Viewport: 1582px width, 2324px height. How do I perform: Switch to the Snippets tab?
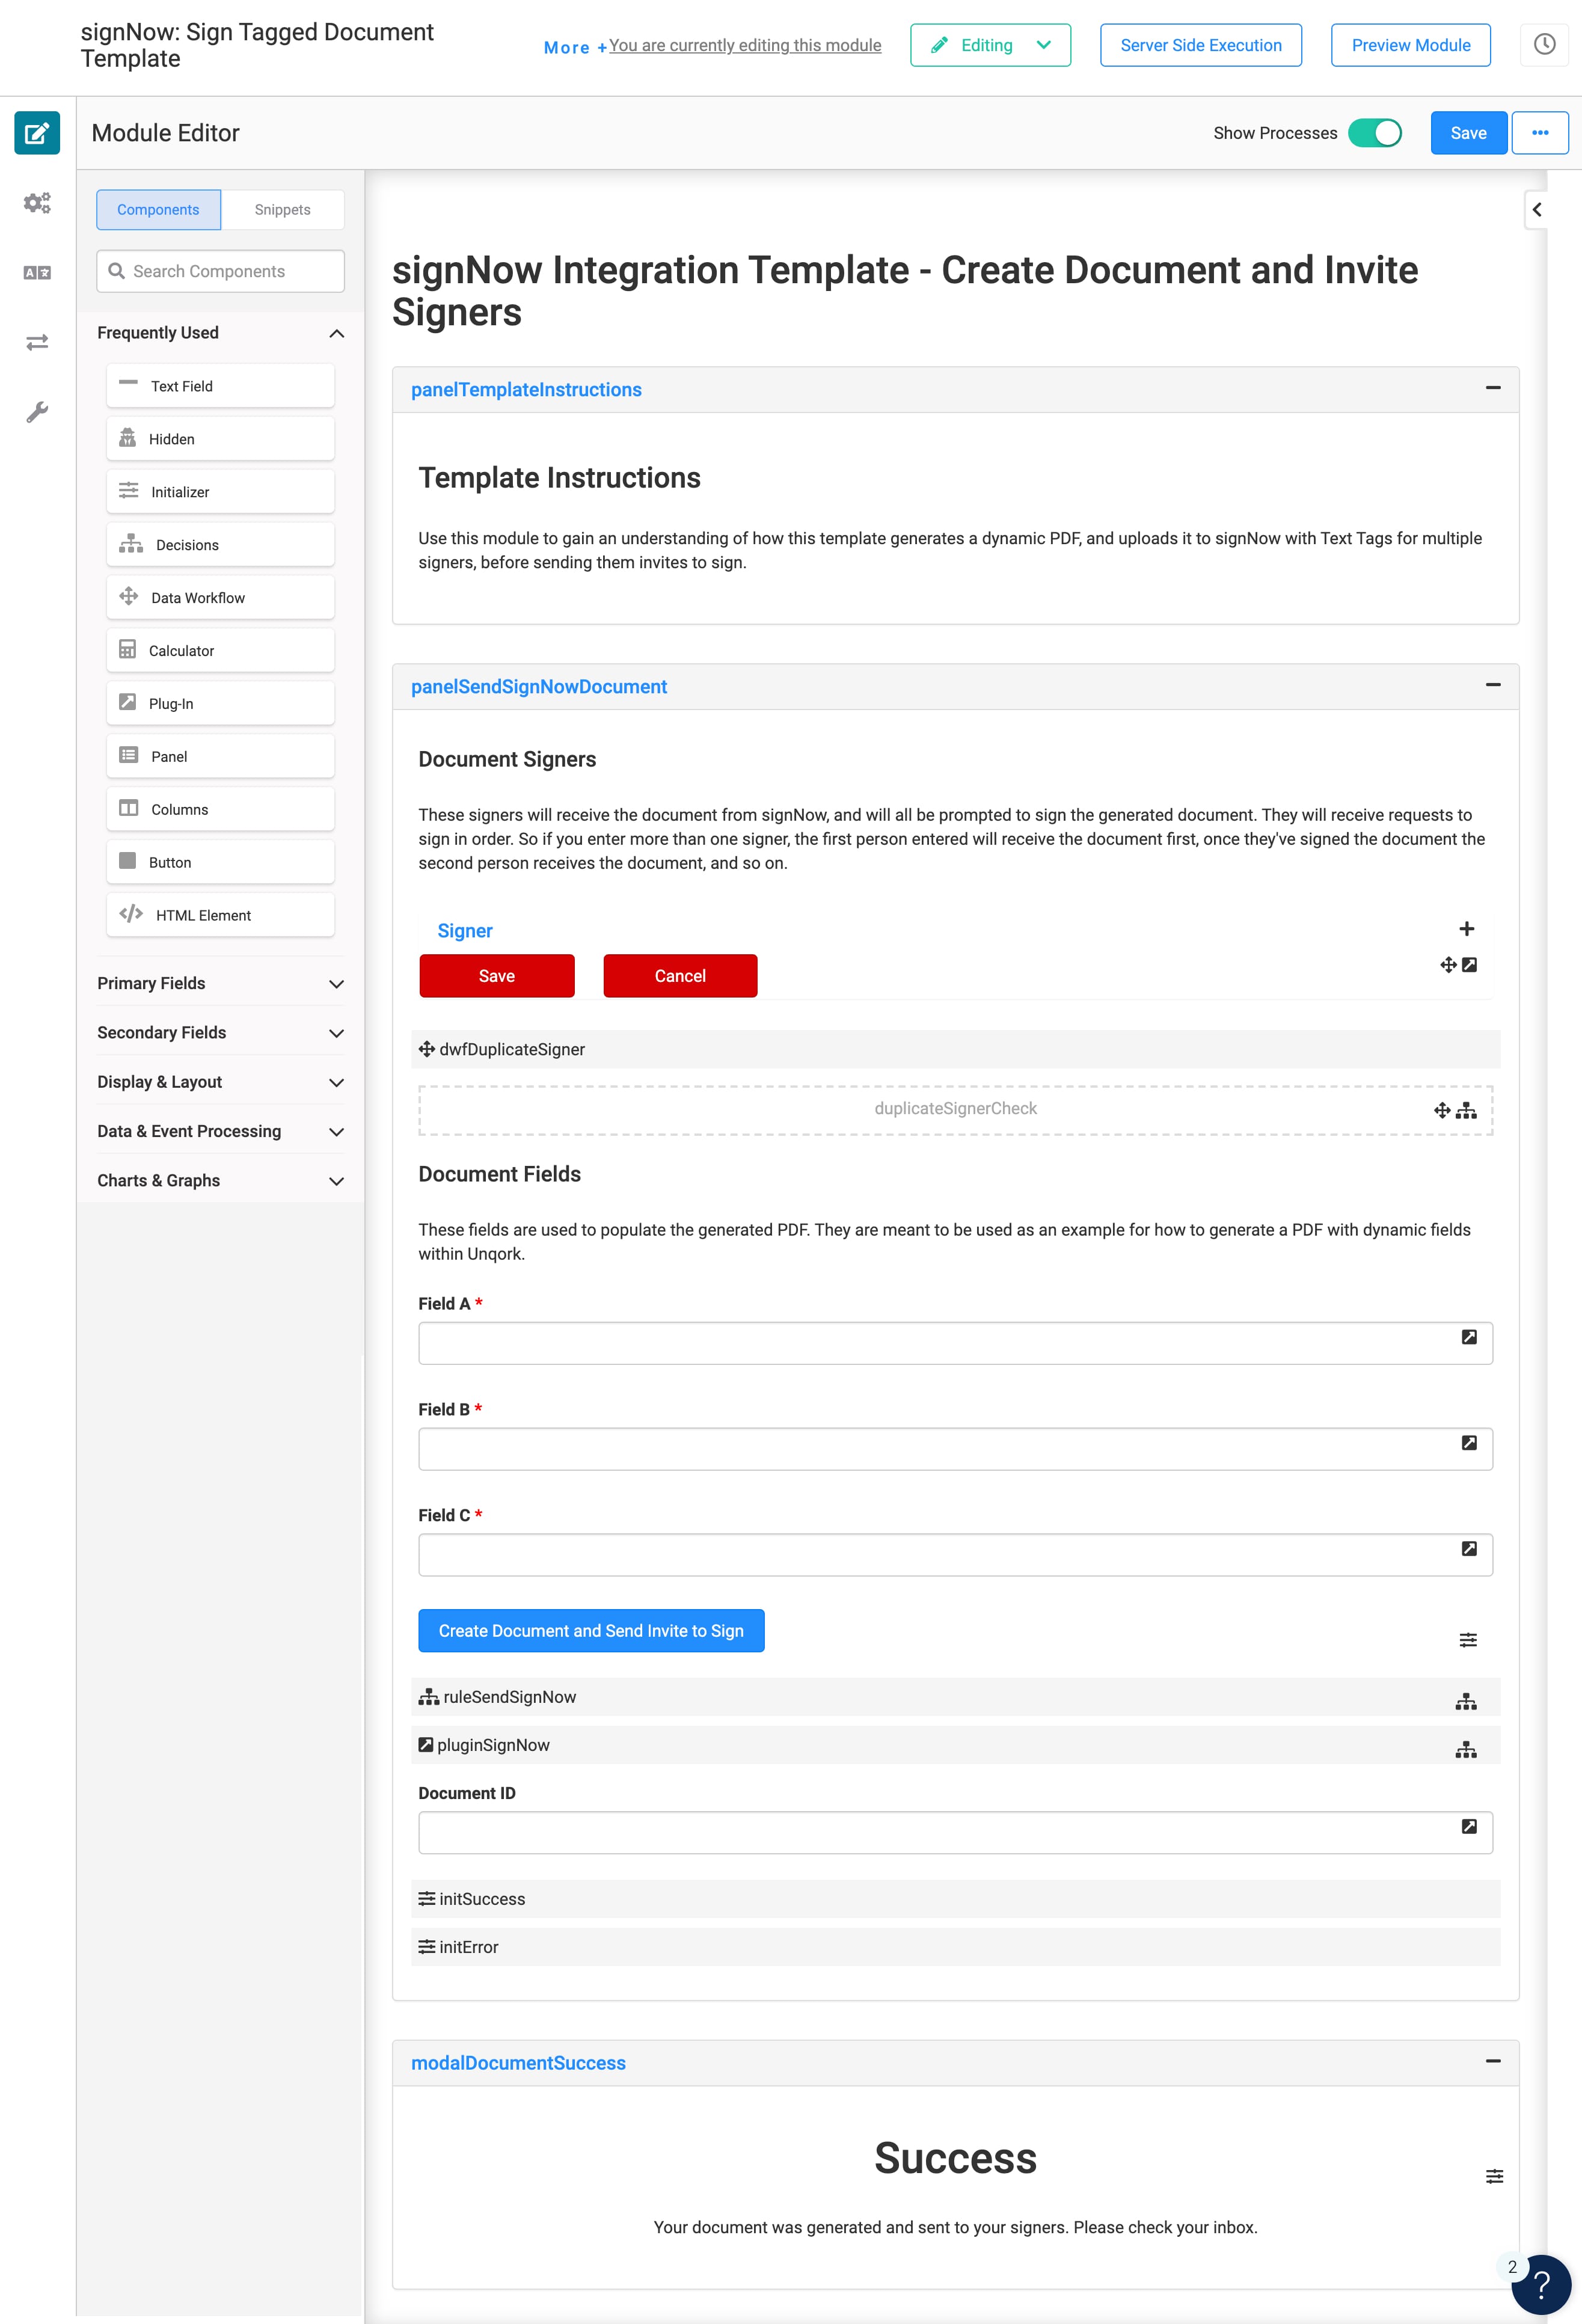click(283, 210)
